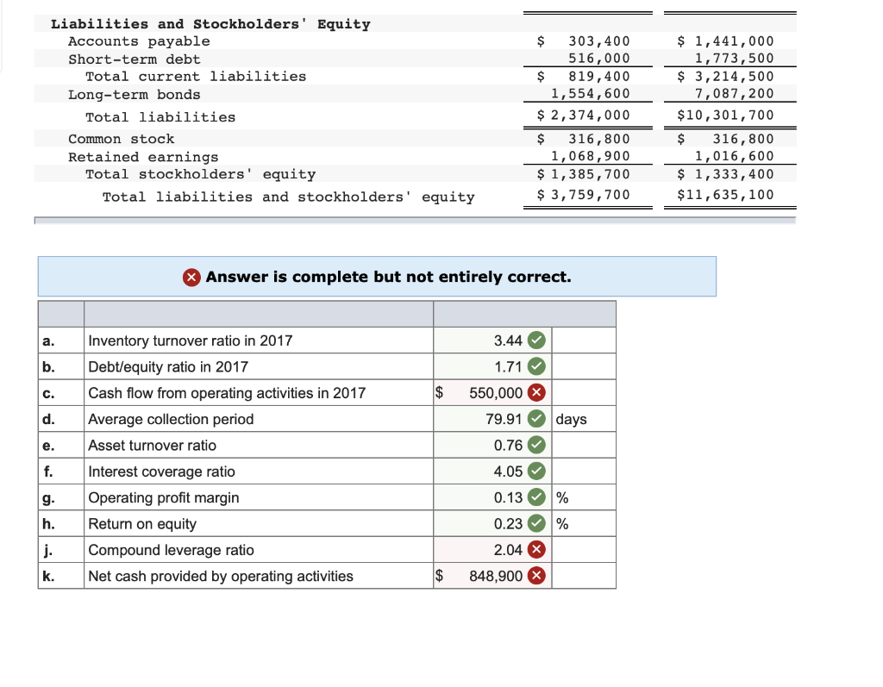Screen dimensions: 883x687
Task: Select the Interest coverage value 4.05
Action: [508, 472]
